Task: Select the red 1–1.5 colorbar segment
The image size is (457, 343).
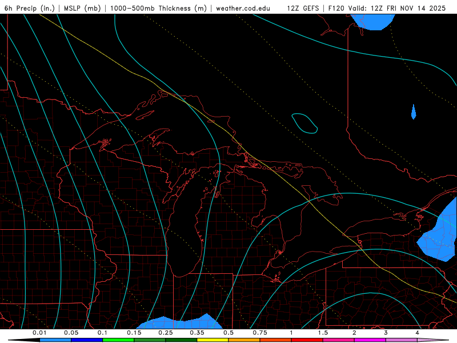Action: [307, 340]
